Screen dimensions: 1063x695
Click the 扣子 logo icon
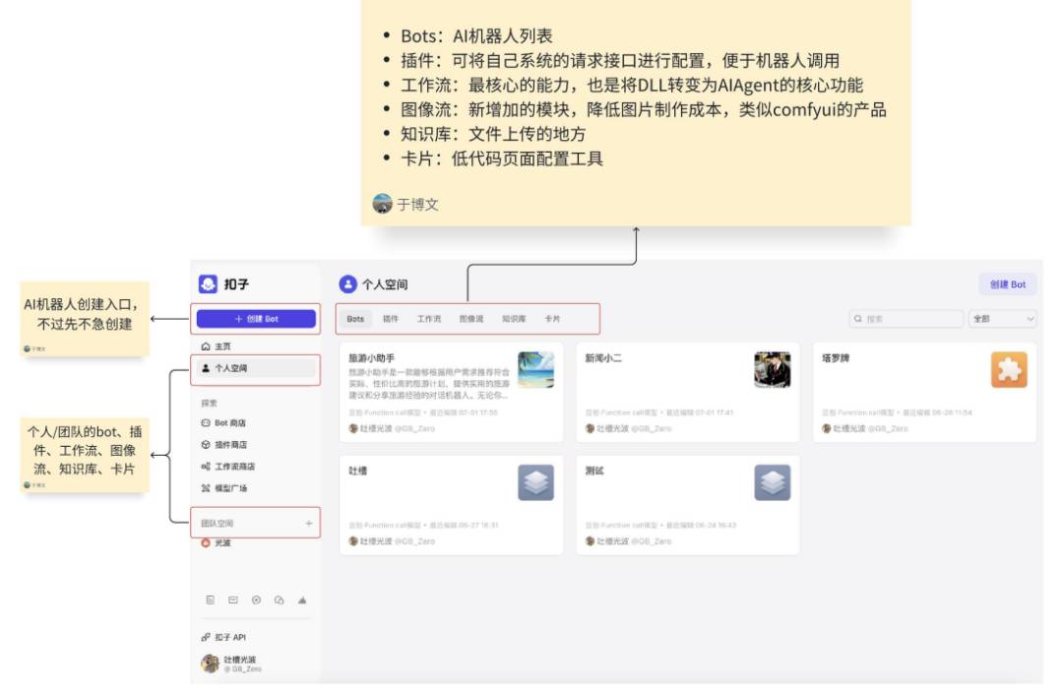[208, 284]
